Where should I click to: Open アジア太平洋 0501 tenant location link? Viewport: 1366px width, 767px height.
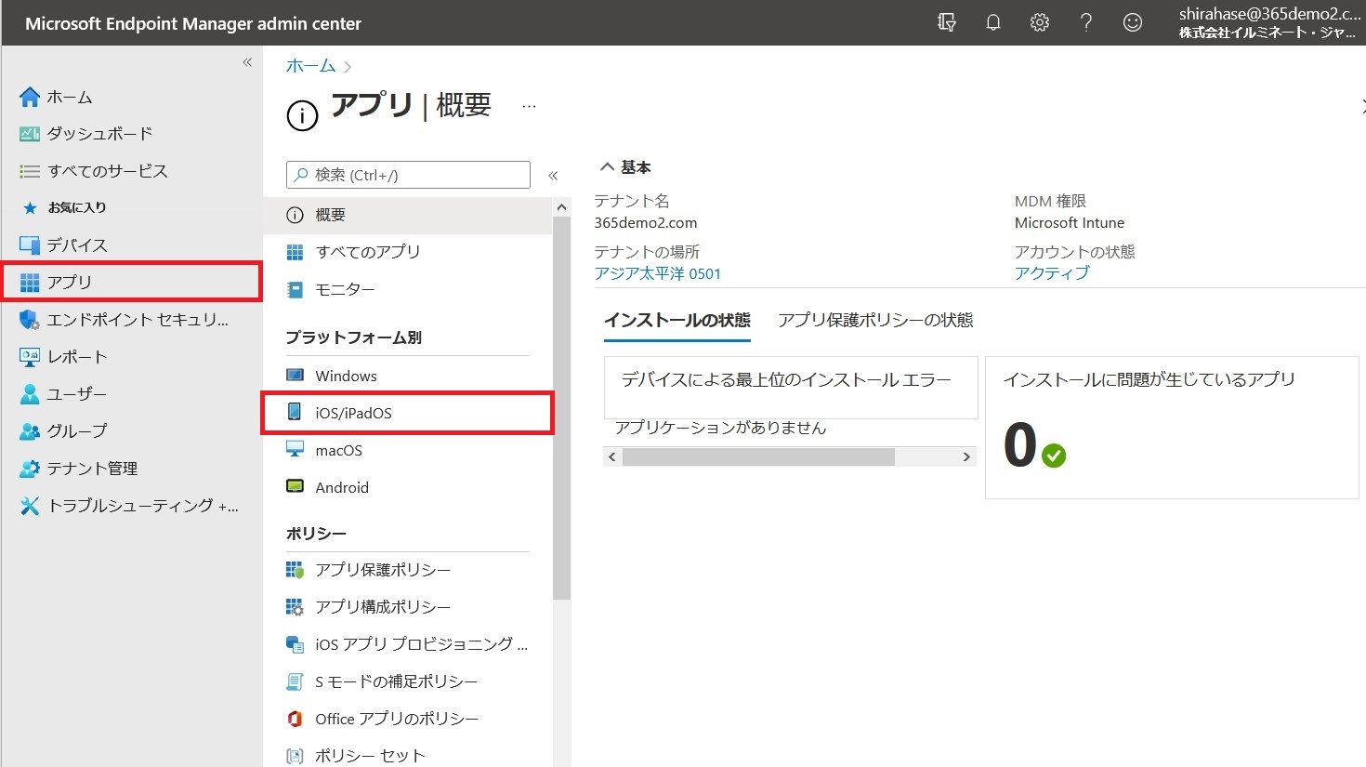(658, 273)
